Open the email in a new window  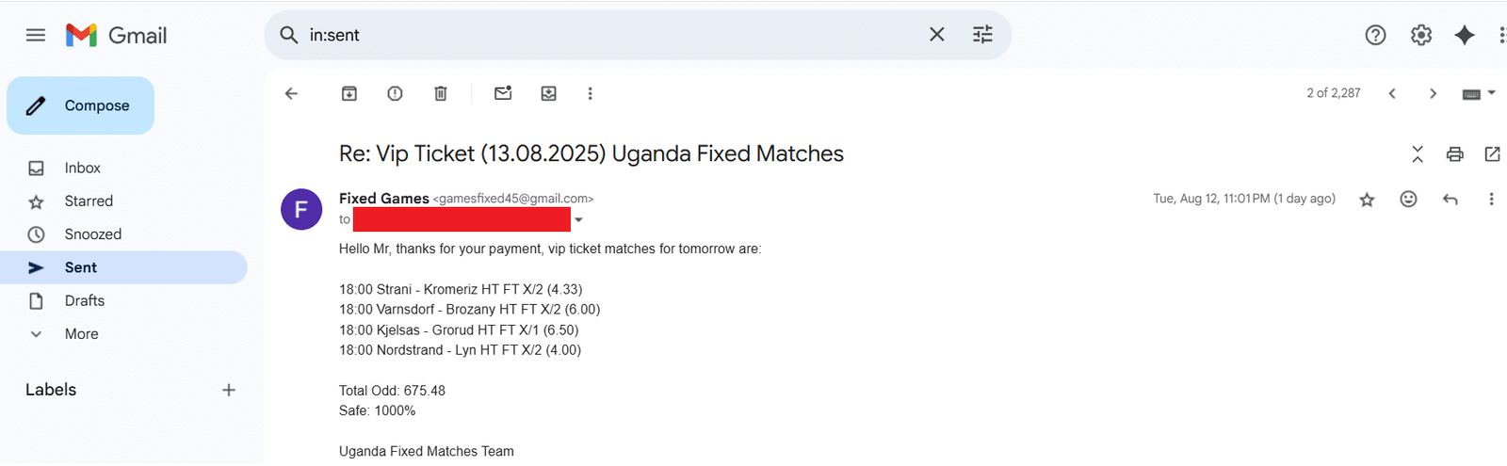click(x=1492, y=154)
